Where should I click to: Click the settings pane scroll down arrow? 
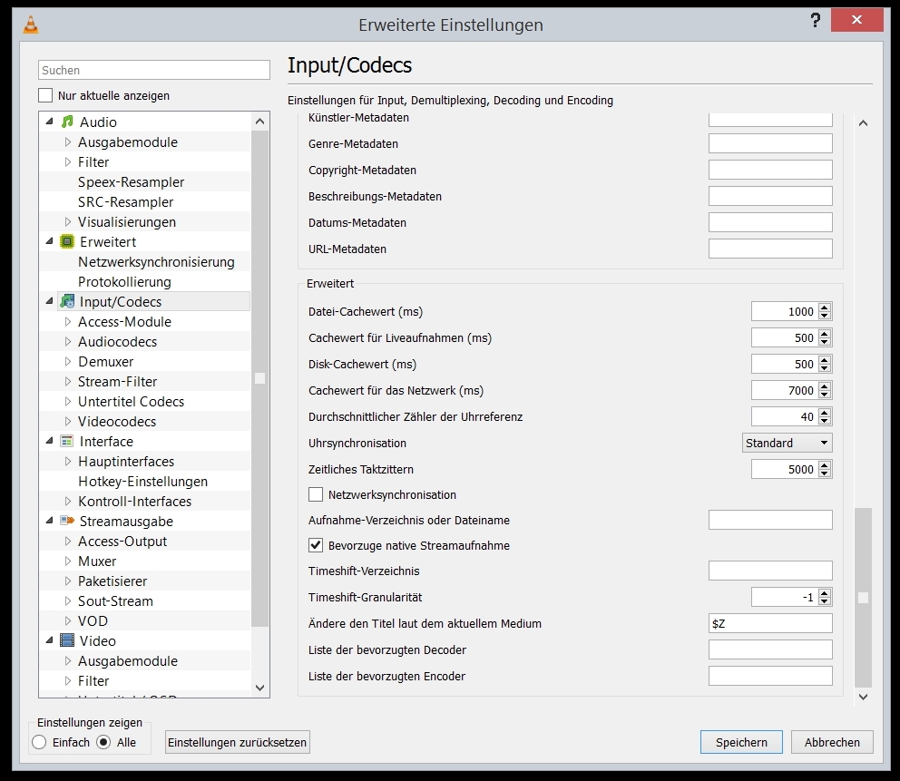pos(863,697)
